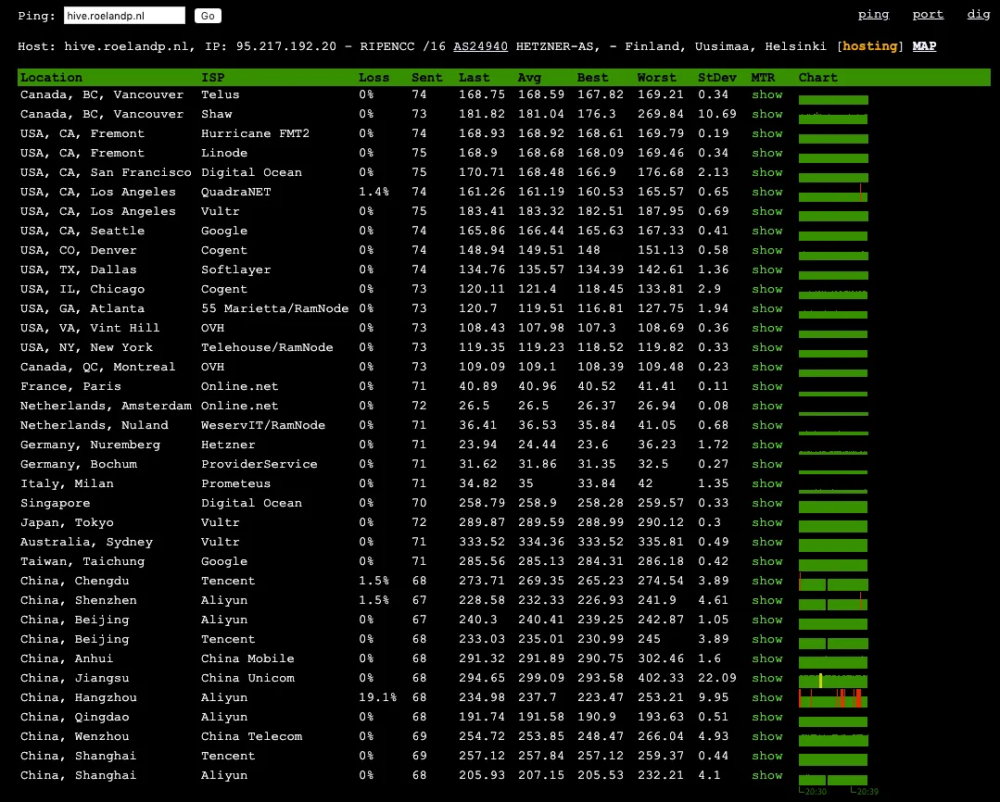
Task: Click the '55 Marietta/RamNode' ISP cell
Action: [275, 308]
